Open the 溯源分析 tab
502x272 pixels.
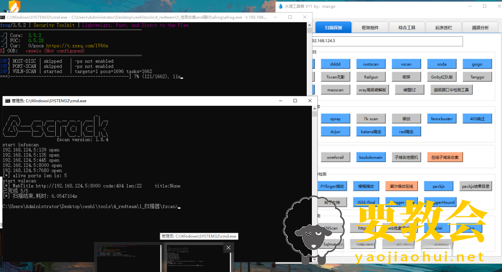click(480, 27)
